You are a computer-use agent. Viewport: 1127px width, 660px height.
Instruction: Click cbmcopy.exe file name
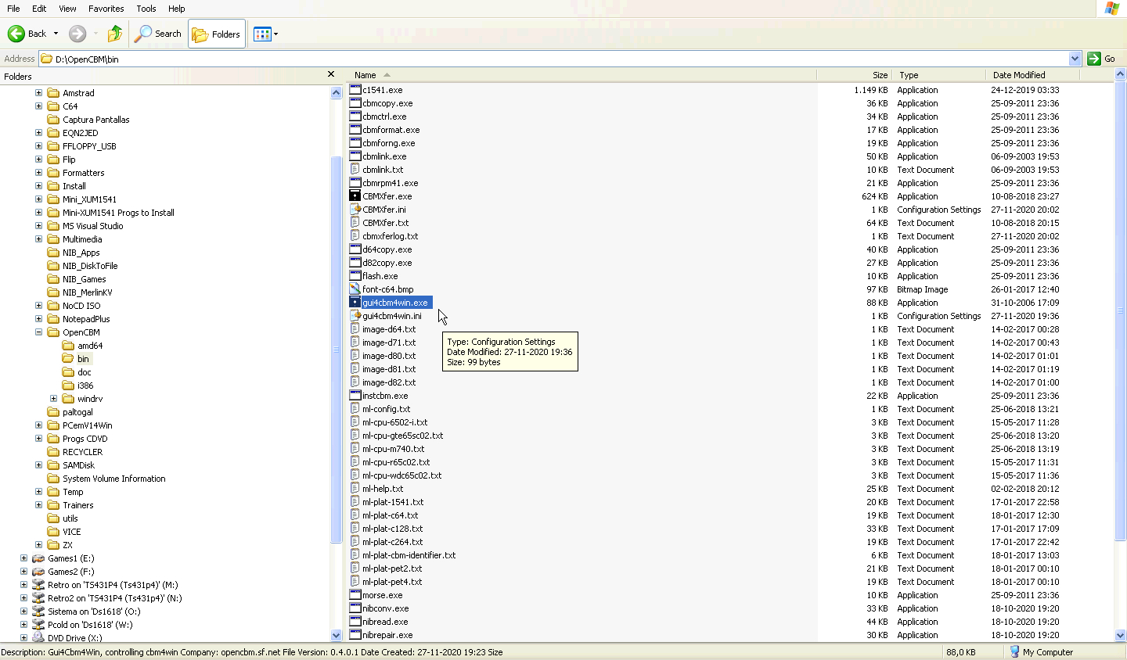pos(387,103)
